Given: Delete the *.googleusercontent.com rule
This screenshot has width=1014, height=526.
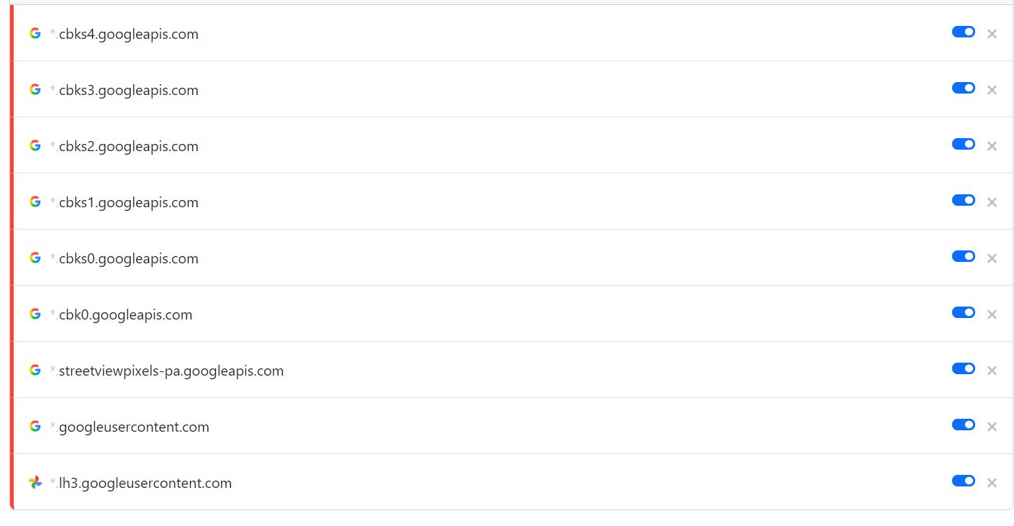Looking at the screenshot, I should coord(992,427).
